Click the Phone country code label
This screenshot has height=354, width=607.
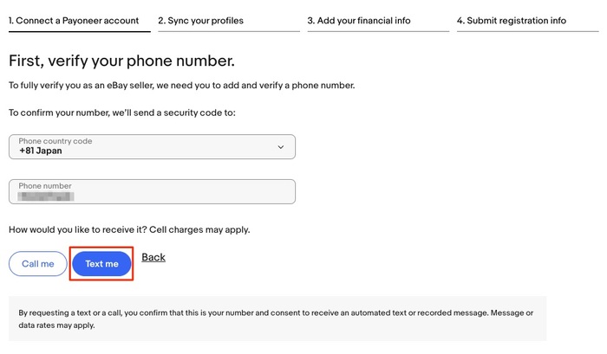(x=55, y=140)
